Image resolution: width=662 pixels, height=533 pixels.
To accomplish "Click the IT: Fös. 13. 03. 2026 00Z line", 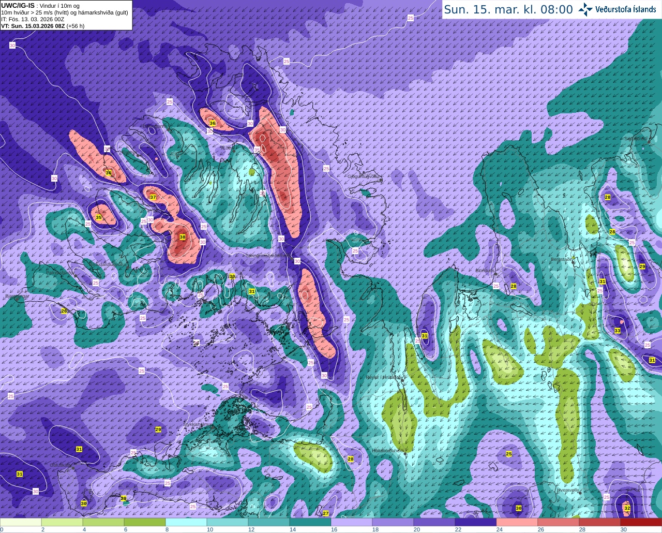I will [32, 19].
